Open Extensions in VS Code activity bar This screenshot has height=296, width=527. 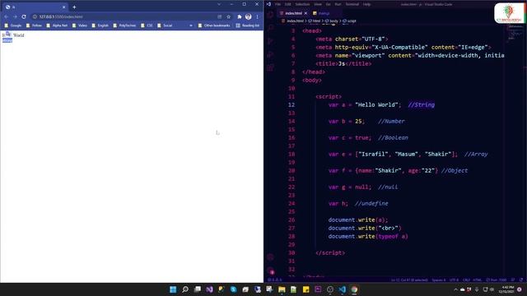(270, 67)
